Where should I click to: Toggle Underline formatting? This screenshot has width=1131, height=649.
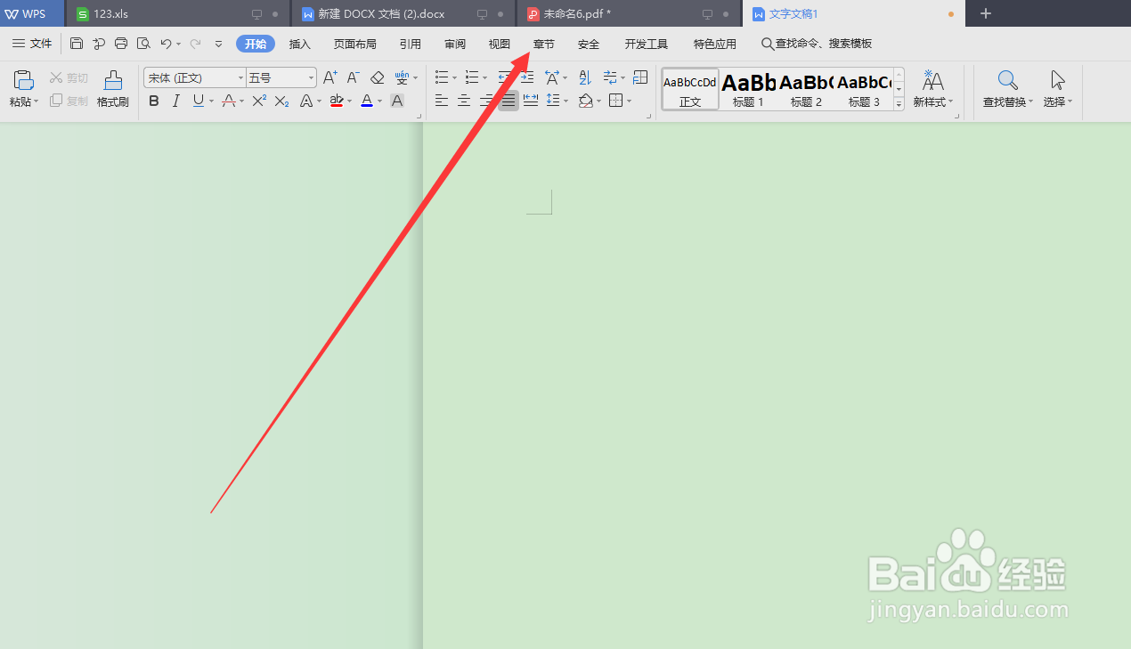[198, 101]
